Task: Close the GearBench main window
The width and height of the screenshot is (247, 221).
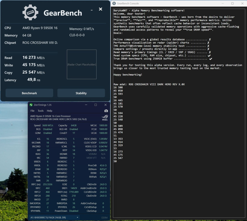Action: pos(101,9)
